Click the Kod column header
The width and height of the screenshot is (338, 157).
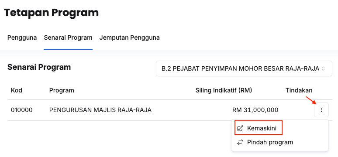pos(17,90)
